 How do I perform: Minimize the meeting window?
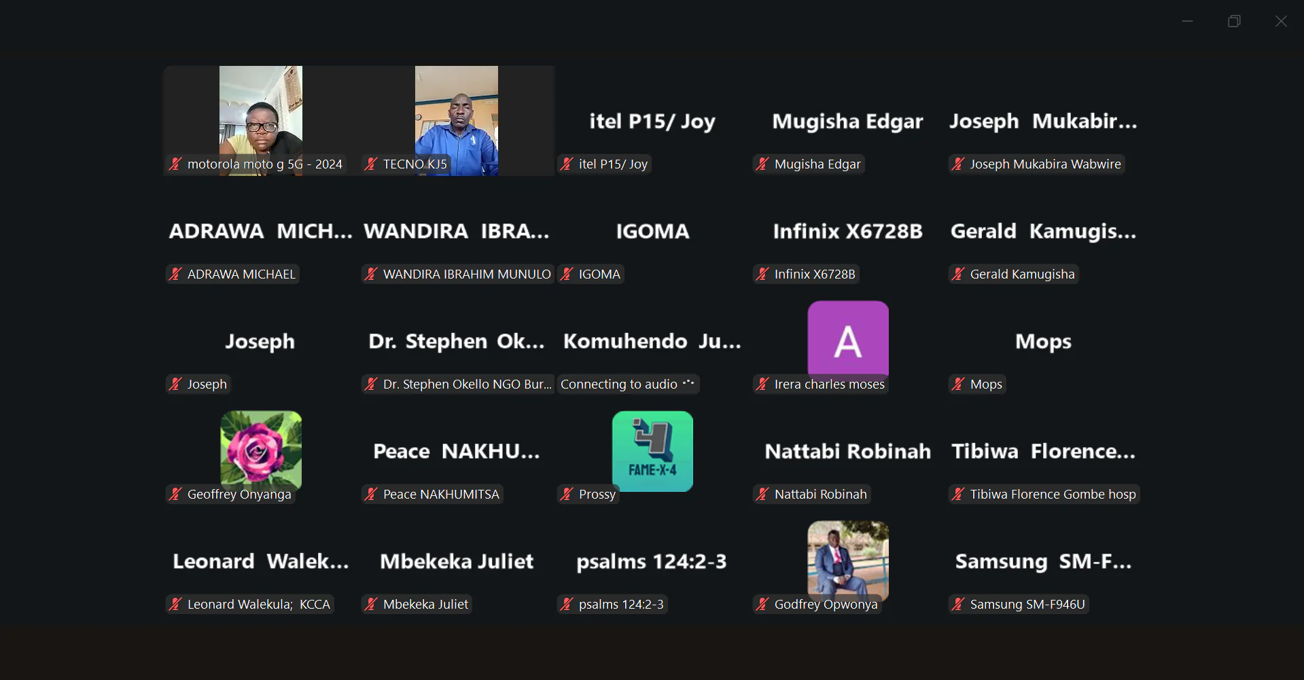1187,21
